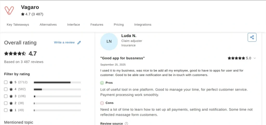Toggle the 1 star filter checkbox
Image resolution: width=266 pixels, height=125 pixels.
point(6,110)
